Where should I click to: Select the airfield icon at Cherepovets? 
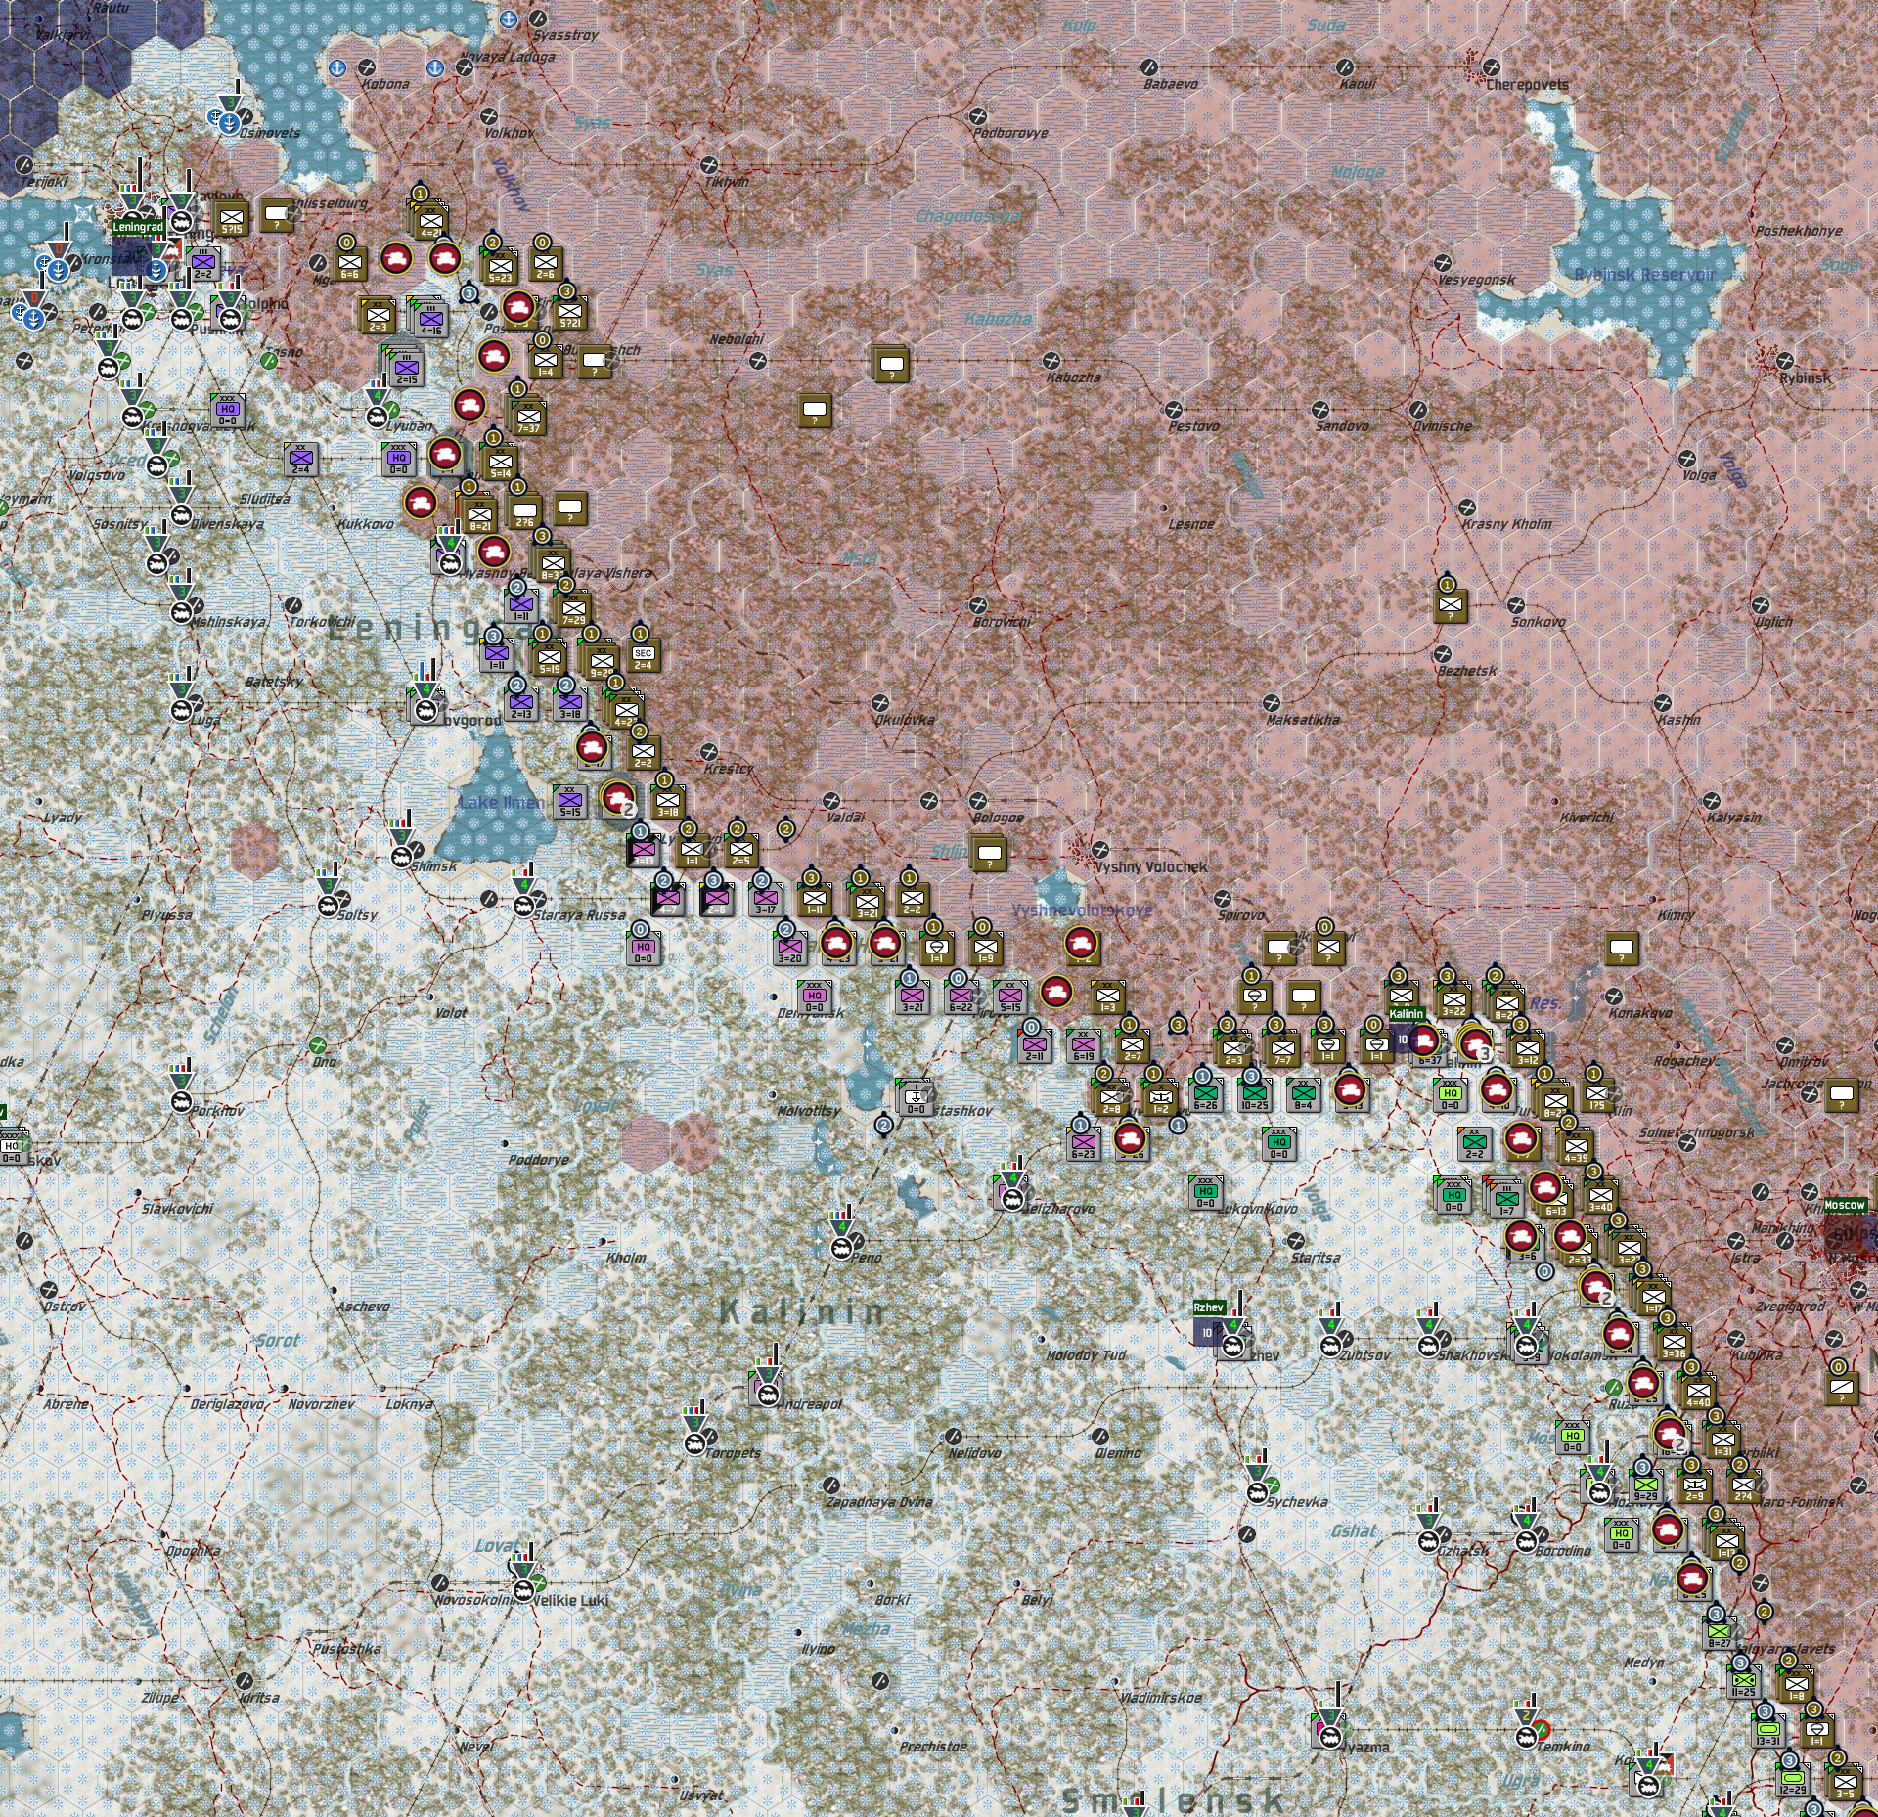click(1492, 67)
